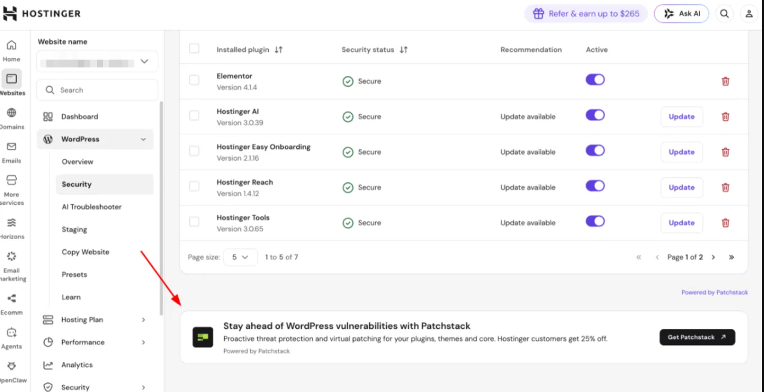Viewport: 764px width, 392px height.
Task: Toggle Hostinger Reach active switch
Action: (x=595, y=186)
